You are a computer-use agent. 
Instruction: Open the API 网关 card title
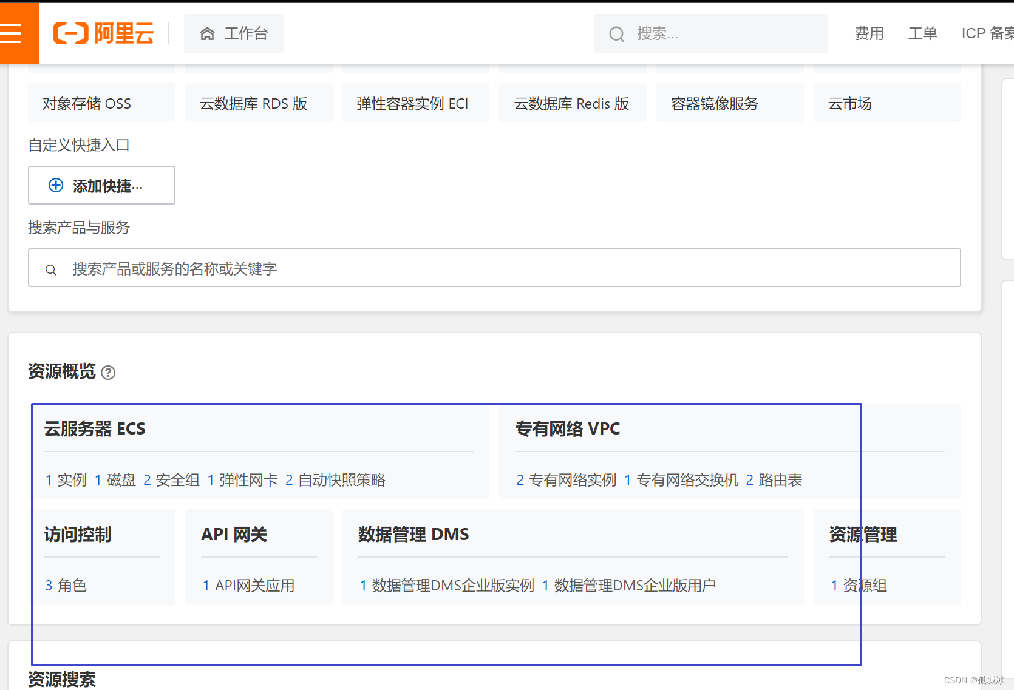[x=234, y=534]
